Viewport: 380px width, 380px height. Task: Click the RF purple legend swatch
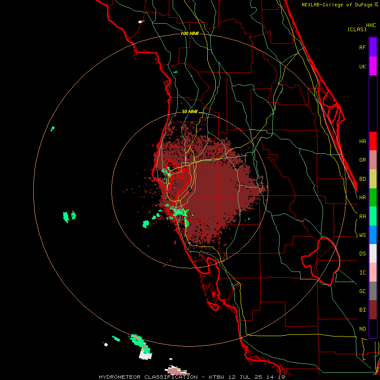[x=373, y=47]
